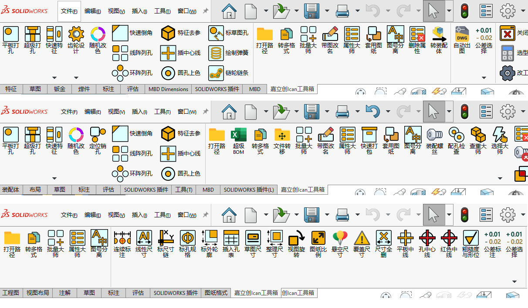Screen dimensions: 528x308
Task: Open the 齿轮设计 gear design tool
Action: 76,40
